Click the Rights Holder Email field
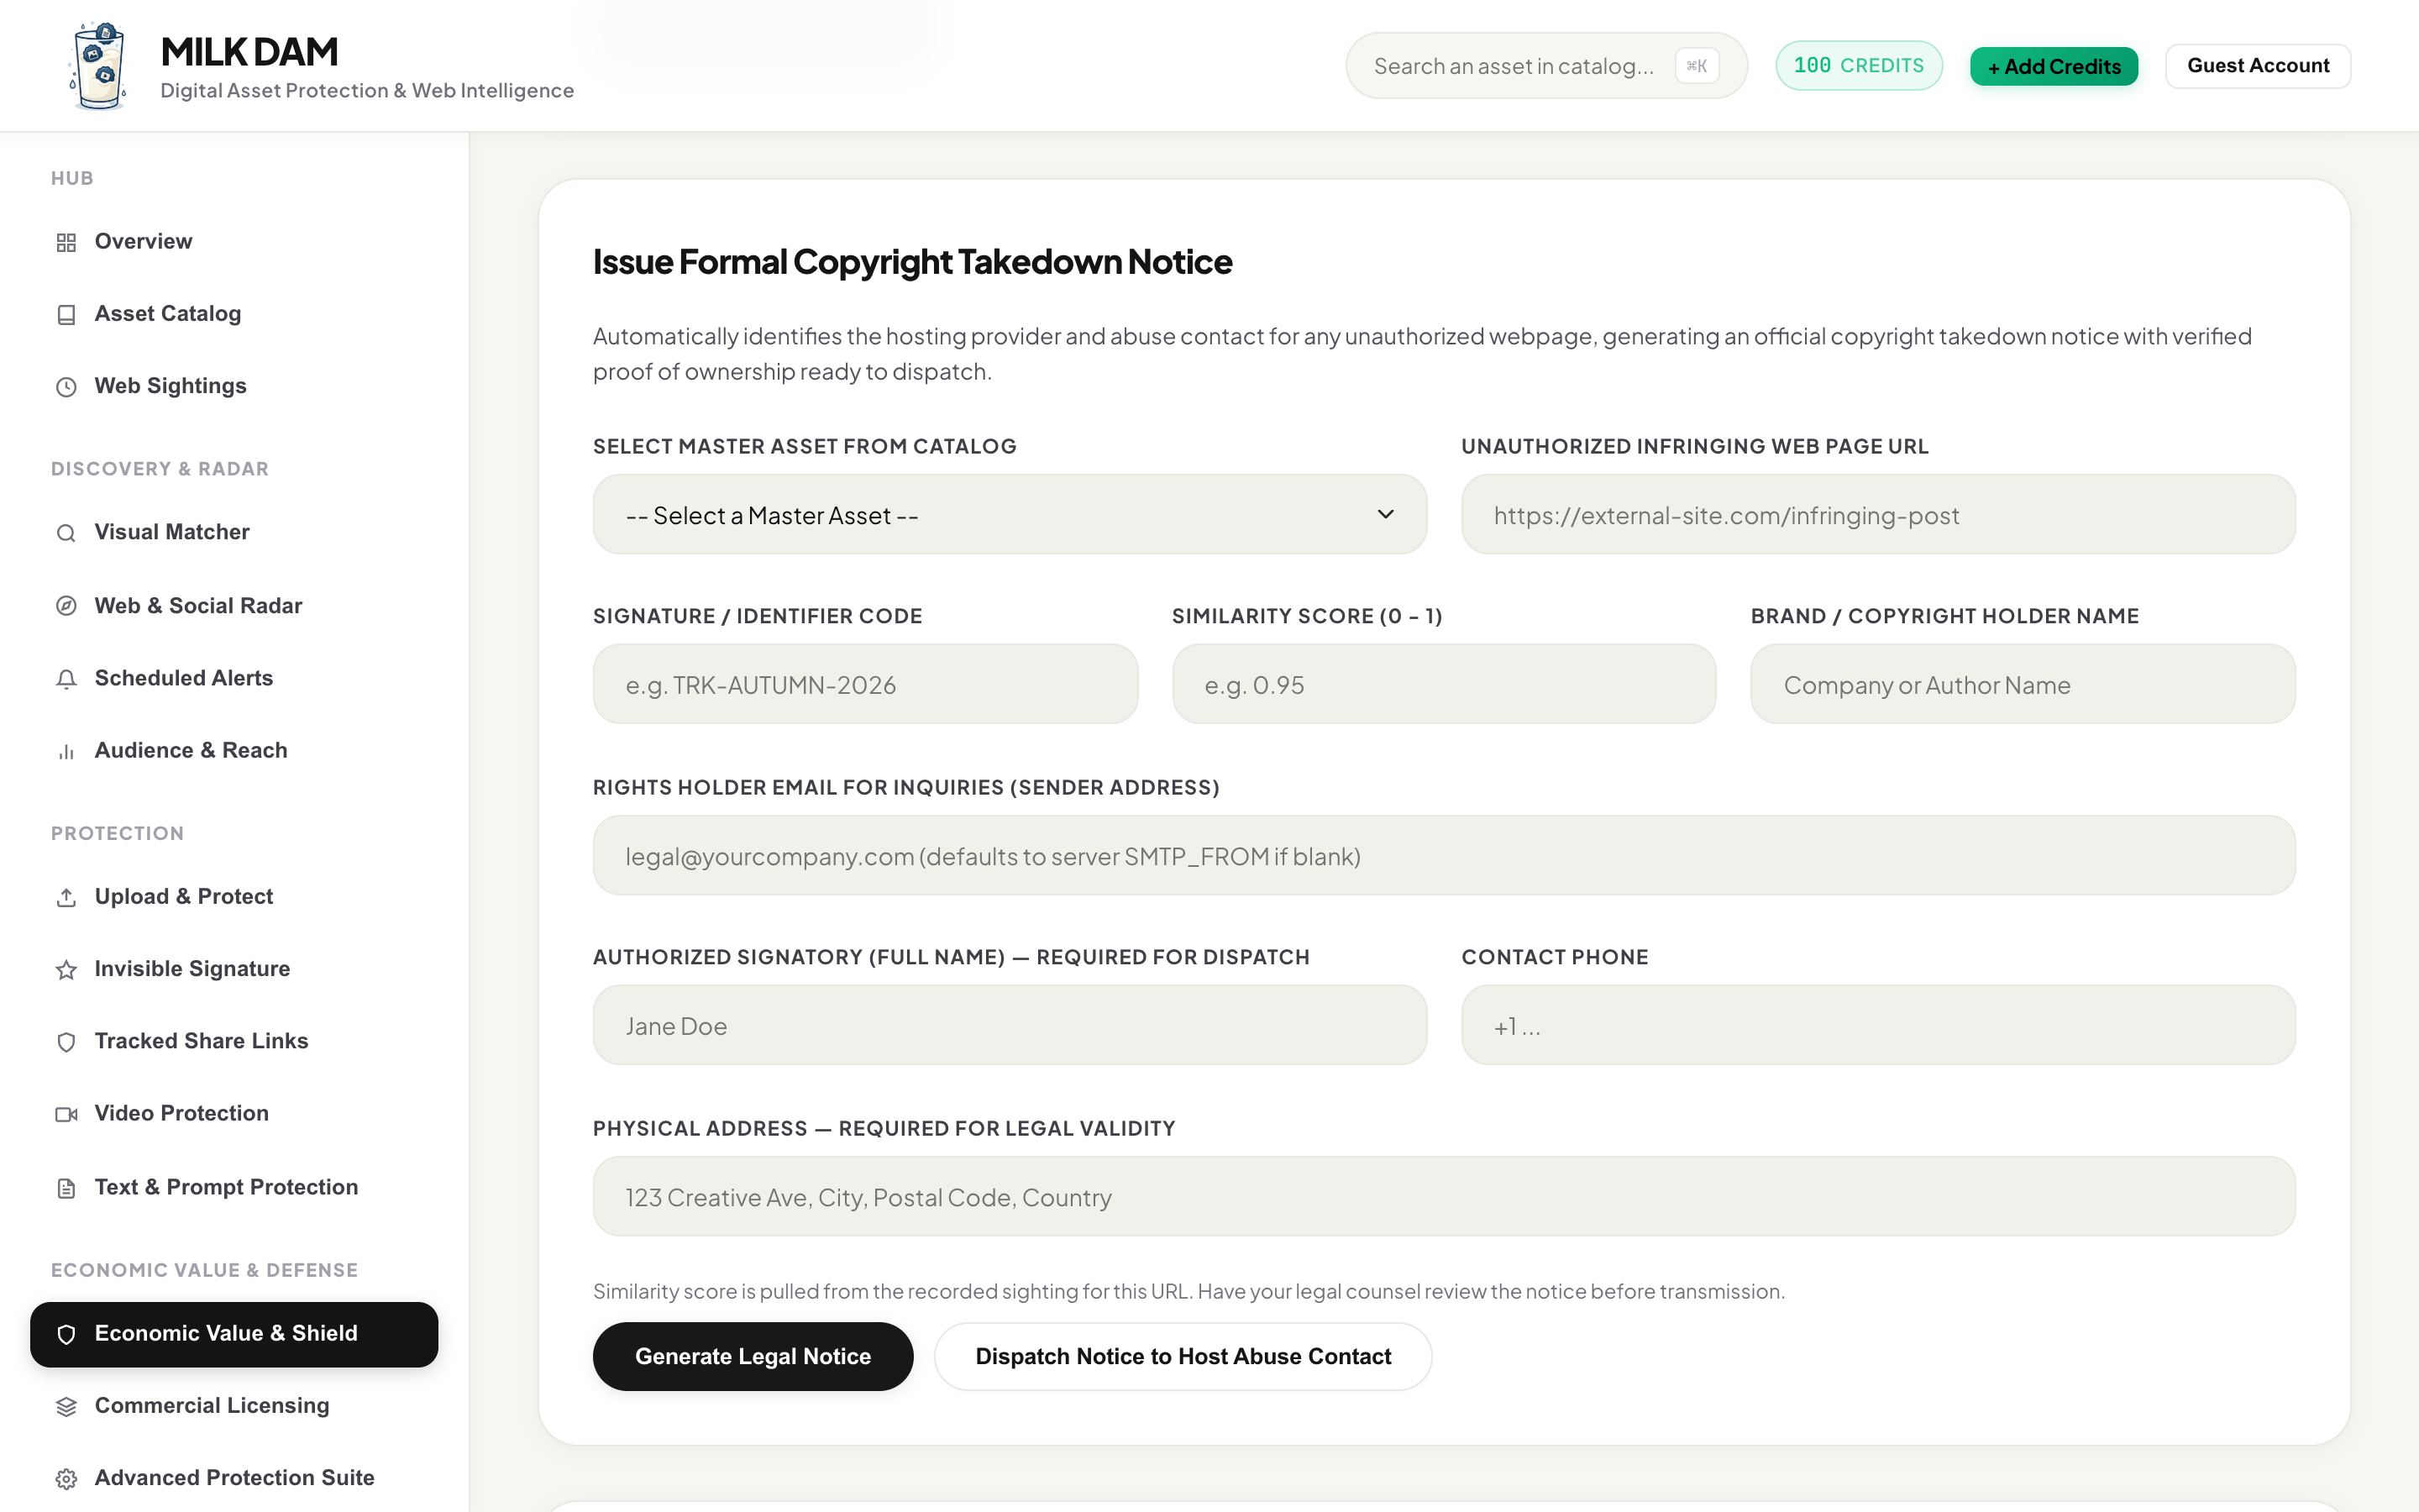 coord(1445,855)
